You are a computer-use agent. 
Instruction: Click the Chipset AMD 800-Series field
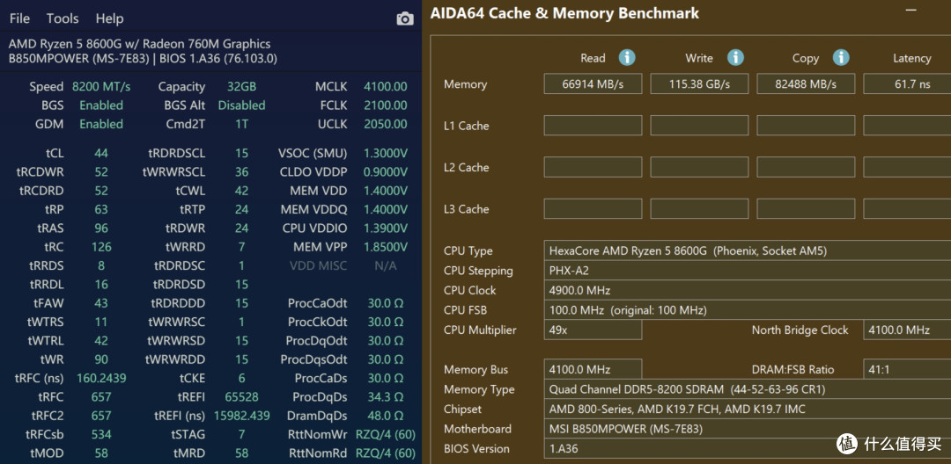coord(748,410)
